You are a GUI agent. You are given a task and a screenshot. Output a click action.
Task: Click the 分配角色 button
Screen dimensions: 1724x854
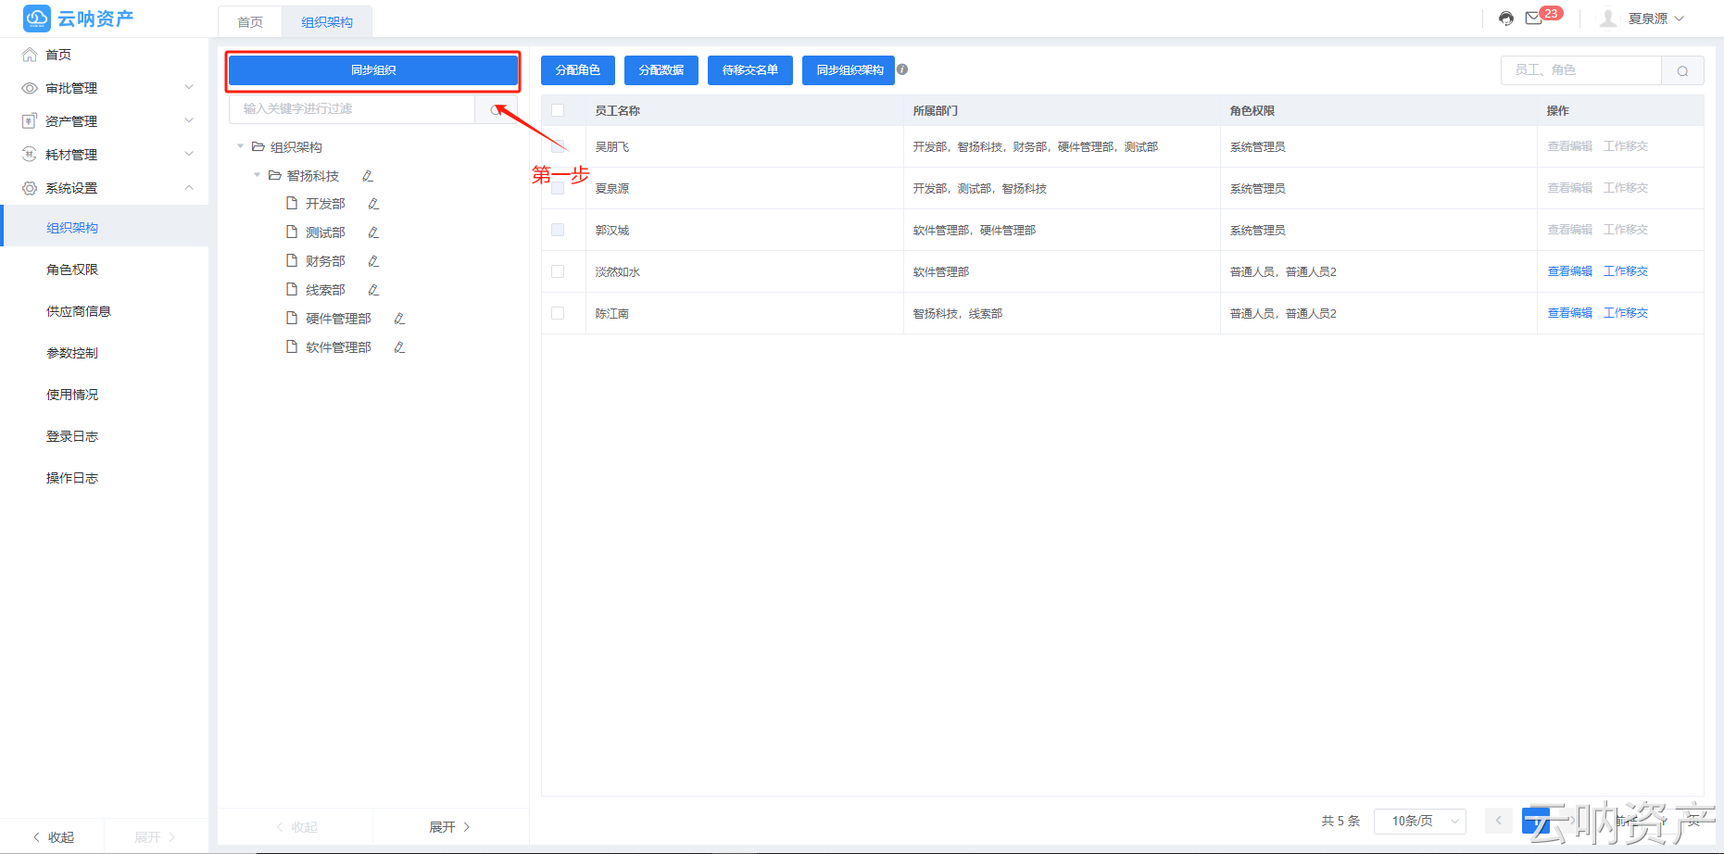[578, 70]
